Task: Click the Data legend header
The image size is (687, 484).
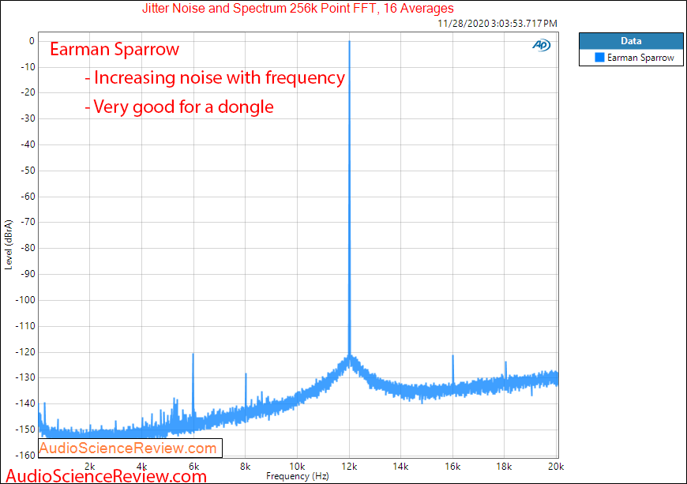Action: click(x=631, y=41)
